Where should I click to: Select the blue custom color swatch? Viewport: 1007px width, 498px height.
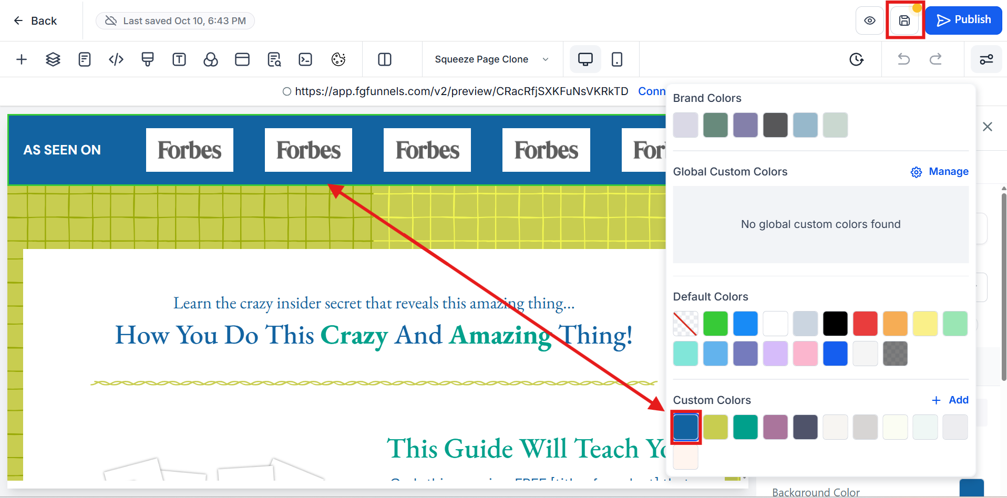(x=686, y=427)
